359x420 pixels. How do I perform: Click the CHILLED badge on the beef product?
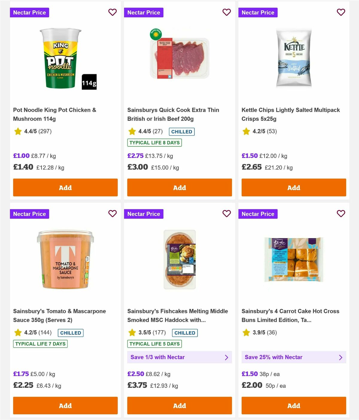tap(181, 132)
